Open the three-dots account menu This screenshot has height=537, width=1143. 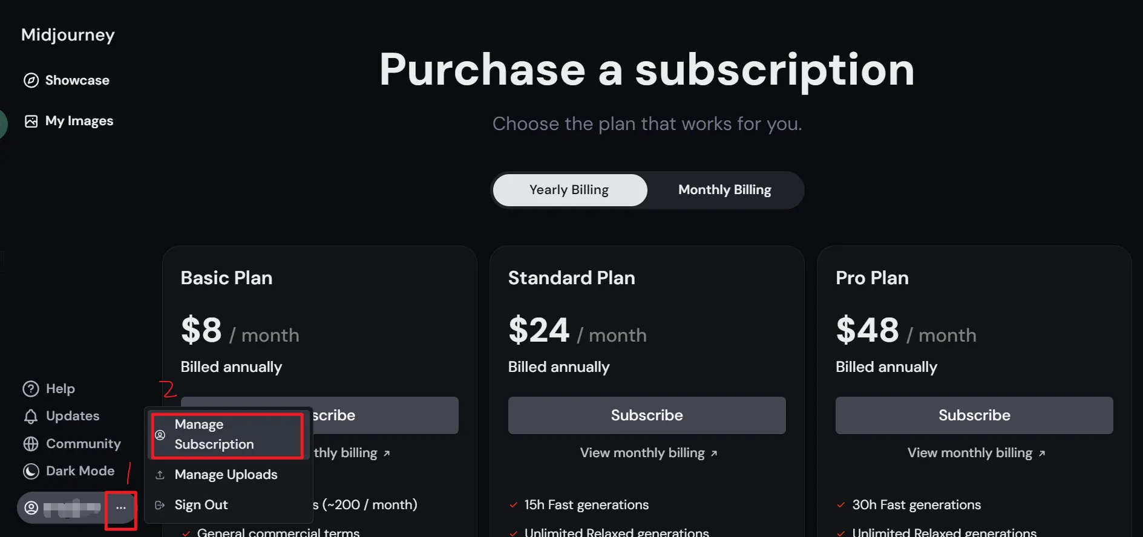point(121,508)
